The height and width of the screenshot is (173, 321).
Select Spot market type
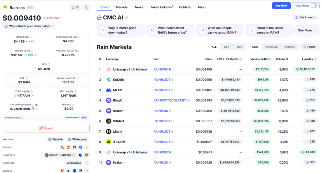point(255,47)
